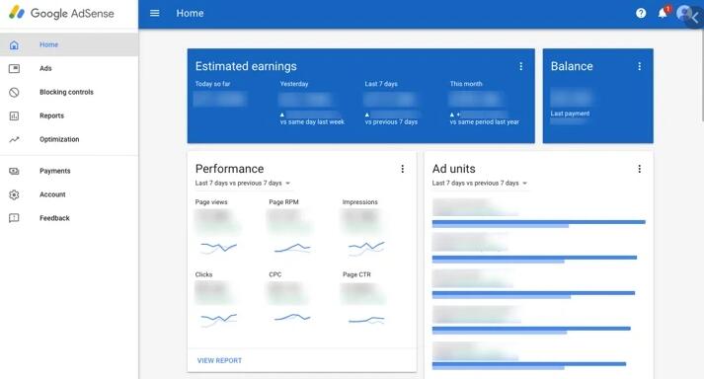Click the Estimated earnings heading

tap(246, 66)
